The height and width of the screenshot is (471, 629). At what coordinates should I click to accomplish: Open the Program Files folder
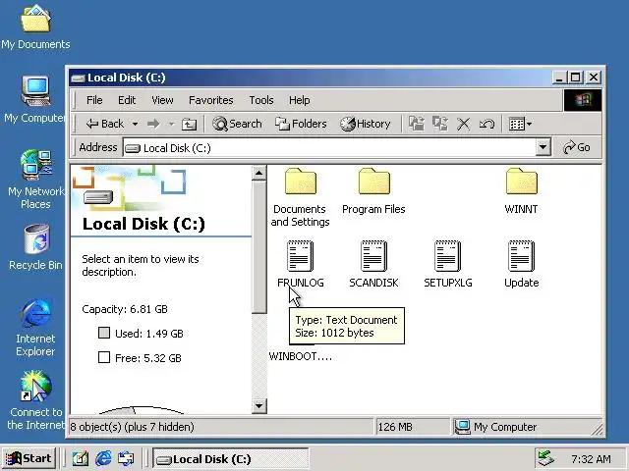tap(373, 191)
